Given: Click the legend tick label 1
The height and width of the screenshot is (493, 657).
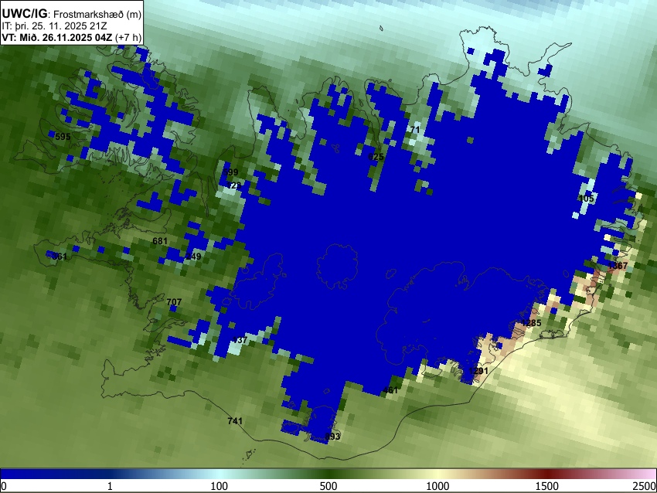Looking at the screenshot, I should click(x=110, y=486).
